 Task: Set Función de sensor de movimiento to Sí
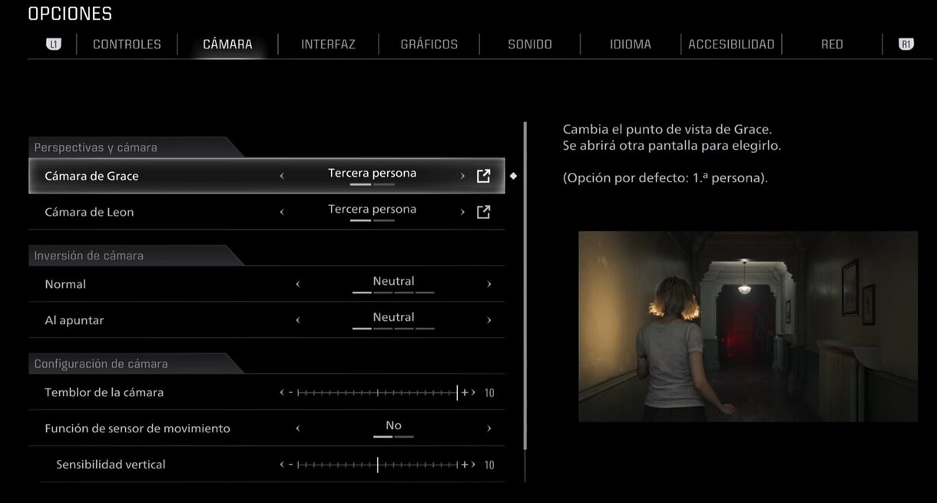(489, 428)
